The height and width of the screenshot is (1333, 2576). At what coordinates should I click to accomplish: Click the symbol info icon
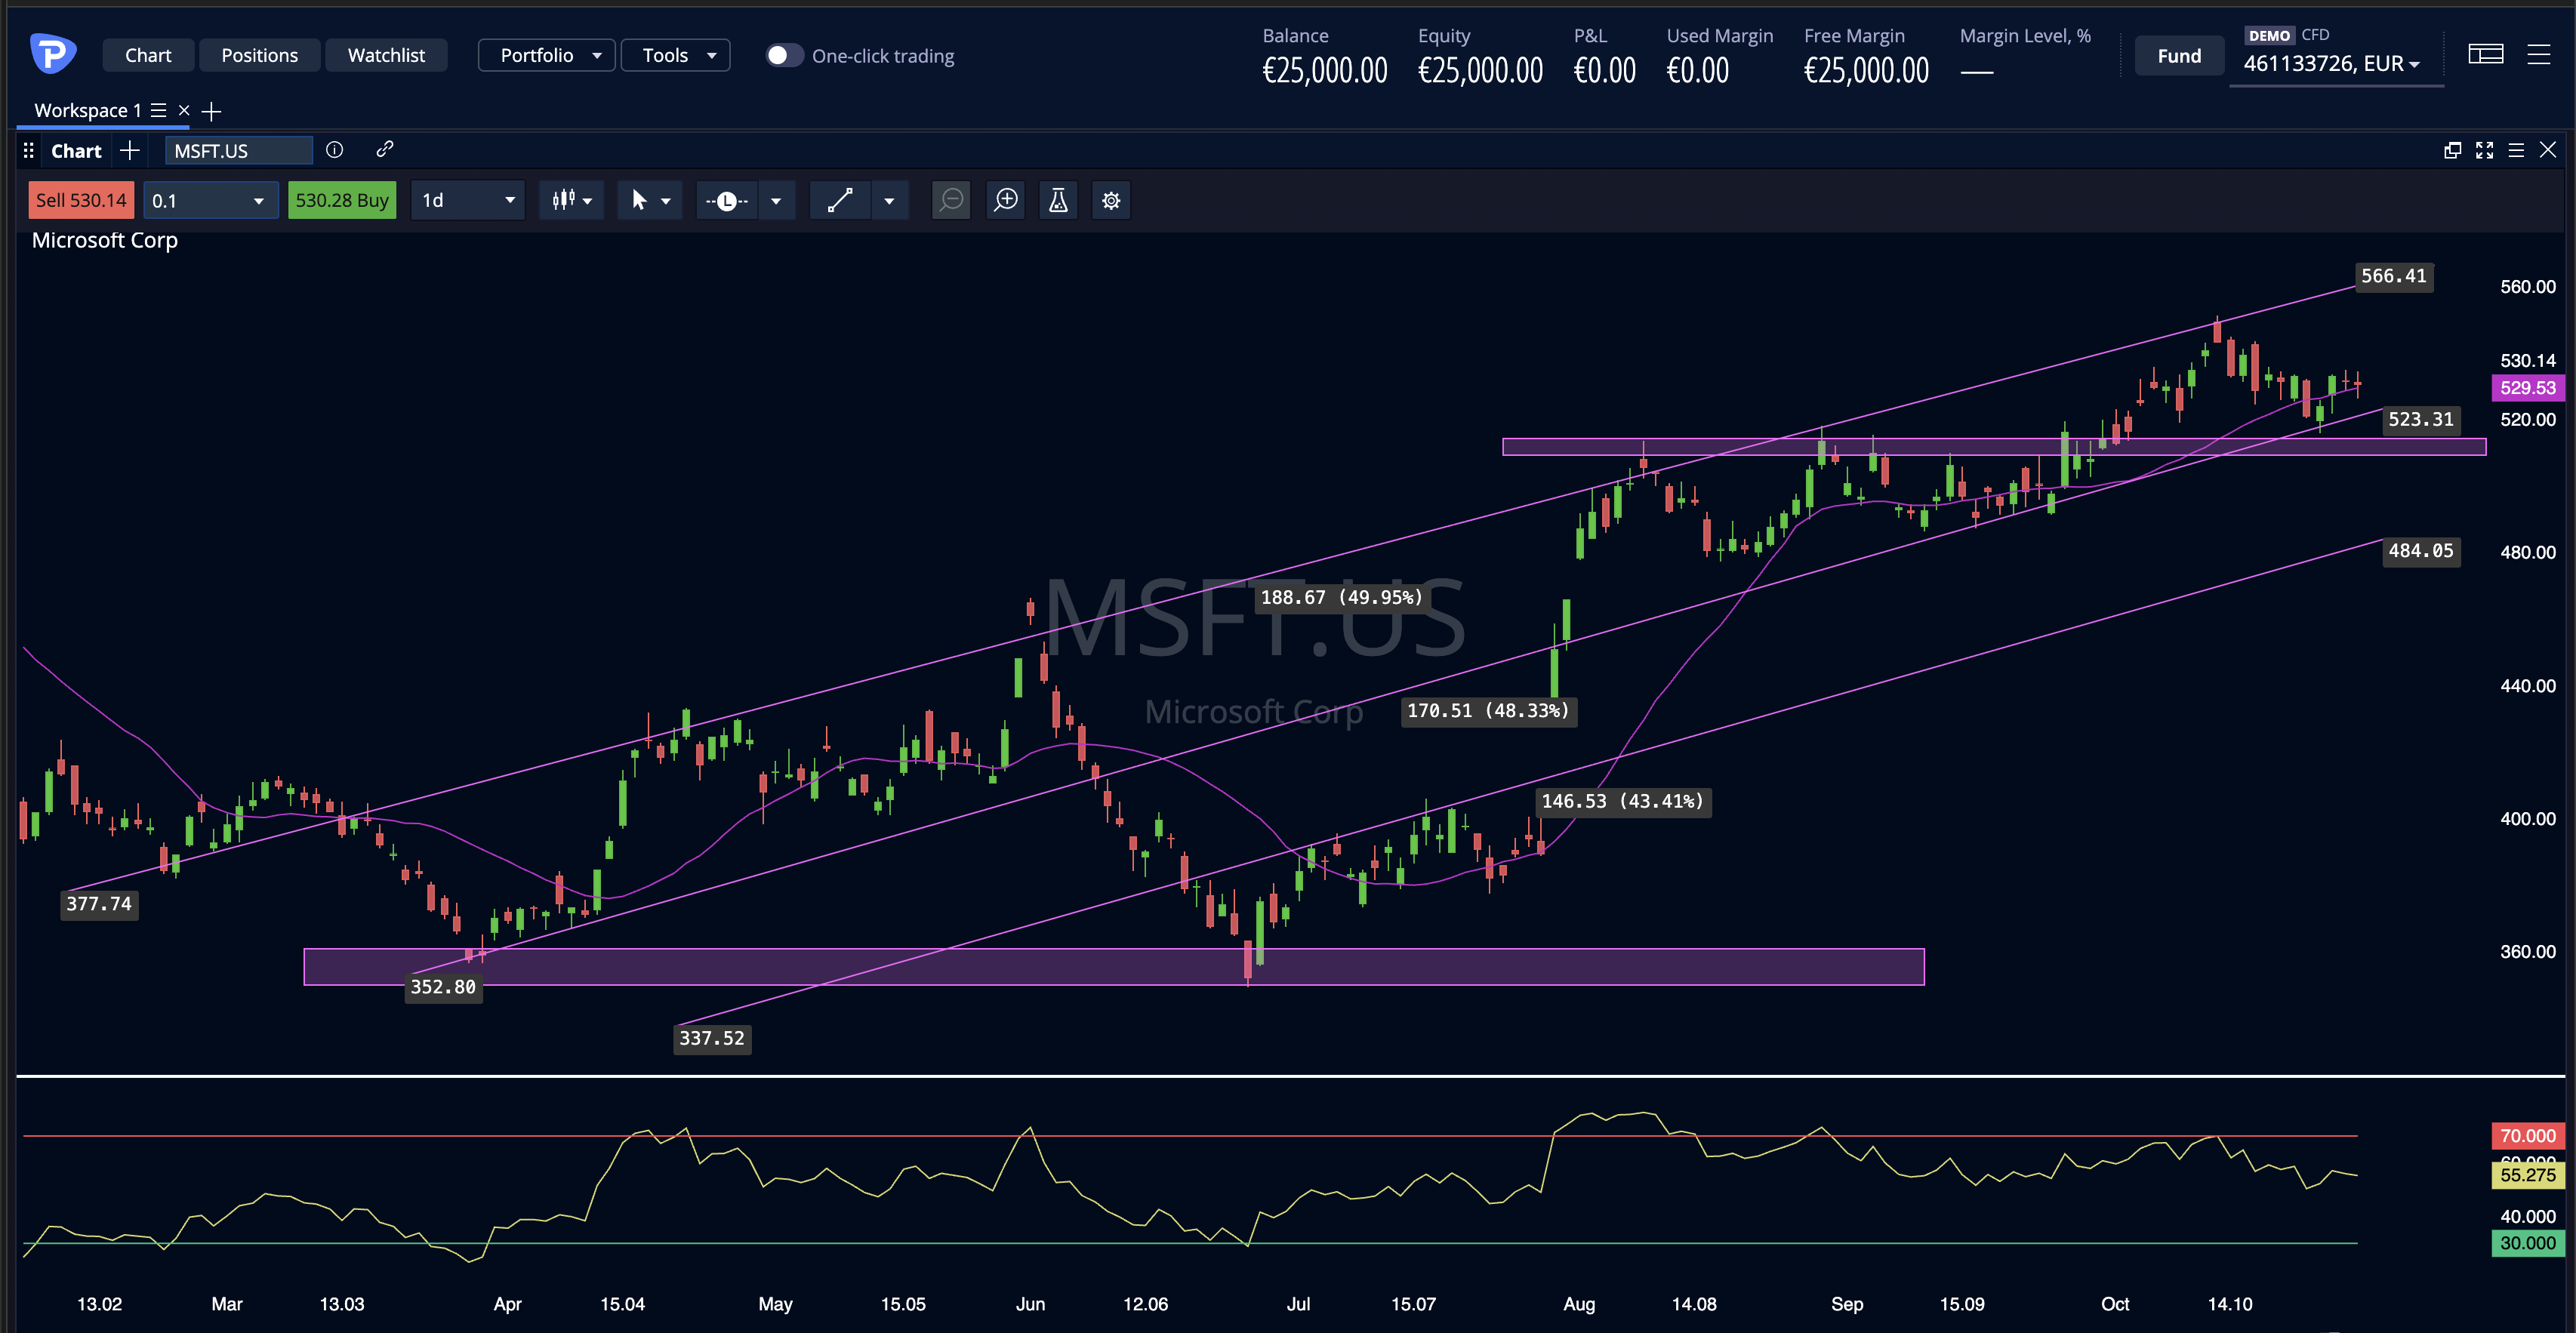click(335, 150)
